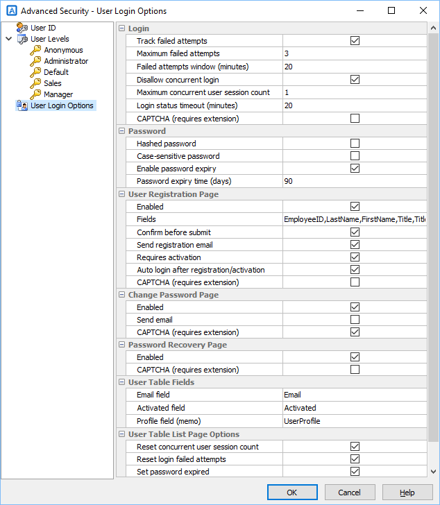Click the Manager key icon
Viewport: 440px width, 505px height.
(x=35, y=94)
